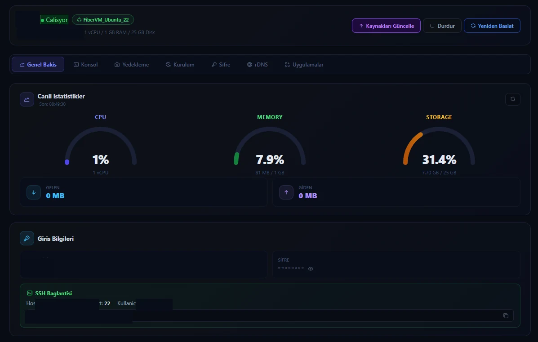Click the GİDEN upload arrow icon

click(286, 192)
